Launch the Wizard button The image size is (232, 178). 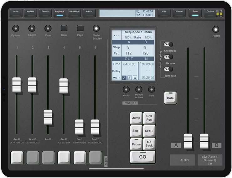179,13
